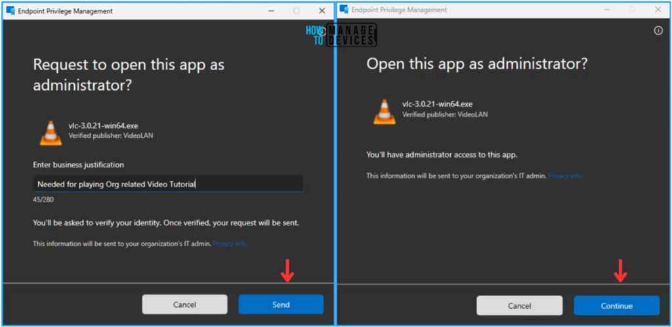Click the info icon in right dialog
This screenshot has width=672, height=327.
click(x=658, y=30)
